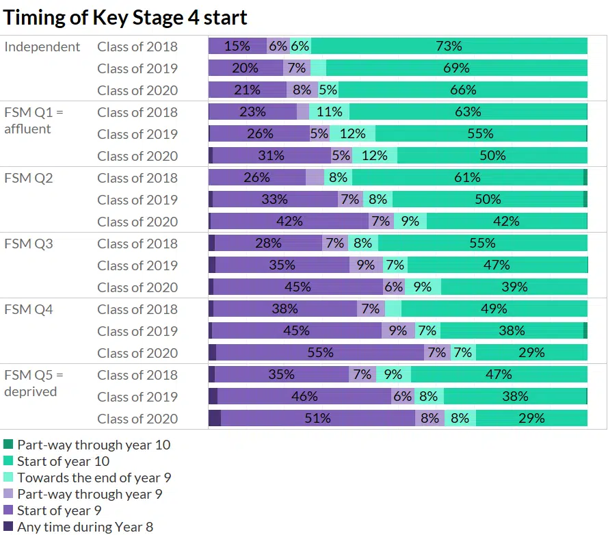Click the Part-way through year 9 legend swatch
The width and height of the screenshot is (608, 535).
8,494
